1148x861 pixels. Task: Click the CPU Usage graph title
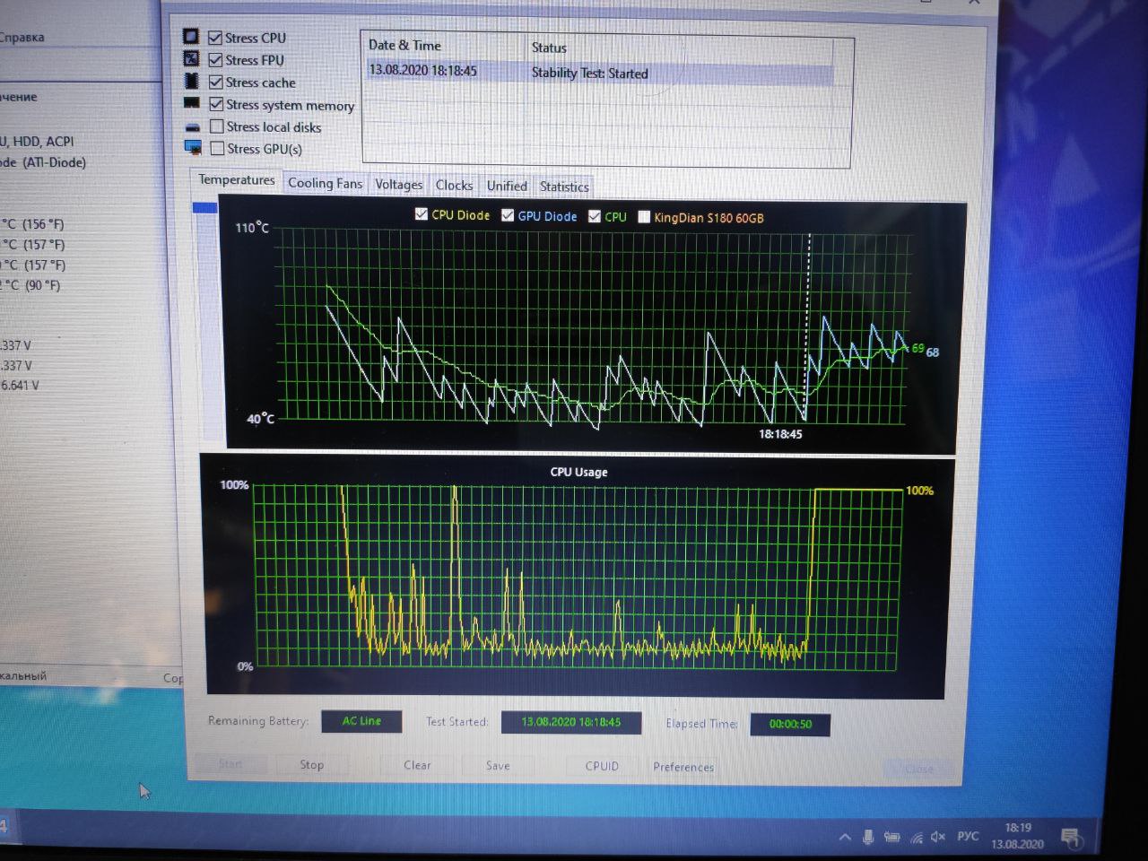578,472
